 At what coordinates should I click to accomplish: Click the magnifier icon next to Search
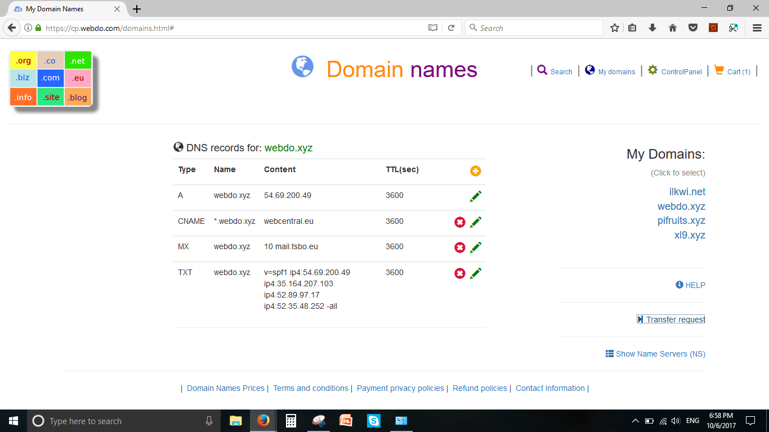(x=542, y=70)
